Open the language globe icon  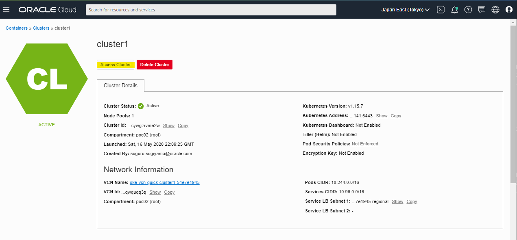click(495, 10)
